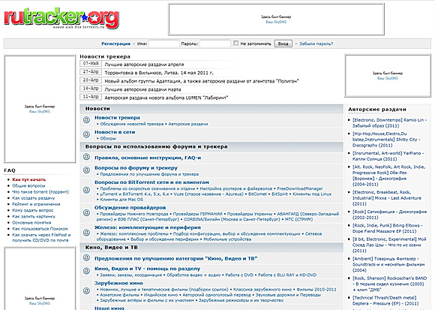Click the rutracker.org logo
Viewport: 435px width, 310px height.
(61, 19)
